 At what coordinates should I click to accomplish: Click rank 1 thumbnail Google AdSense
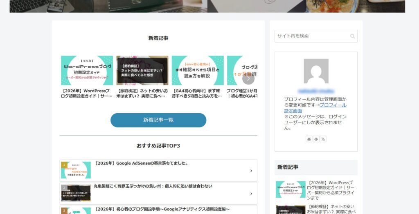pos(76,170)
